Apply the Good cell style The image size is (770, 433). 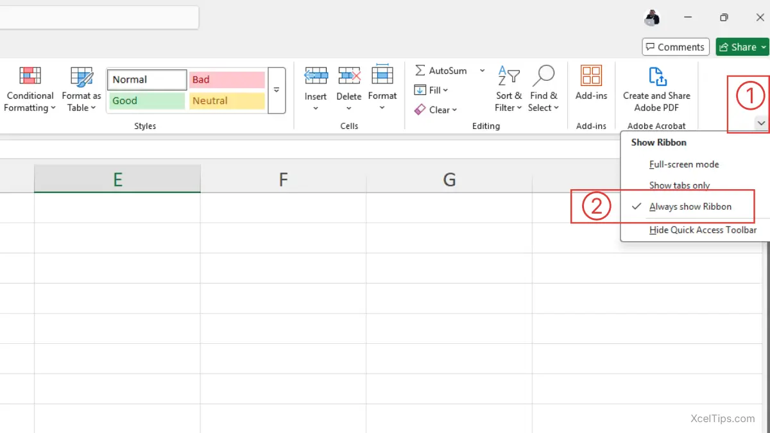point(146,100)
